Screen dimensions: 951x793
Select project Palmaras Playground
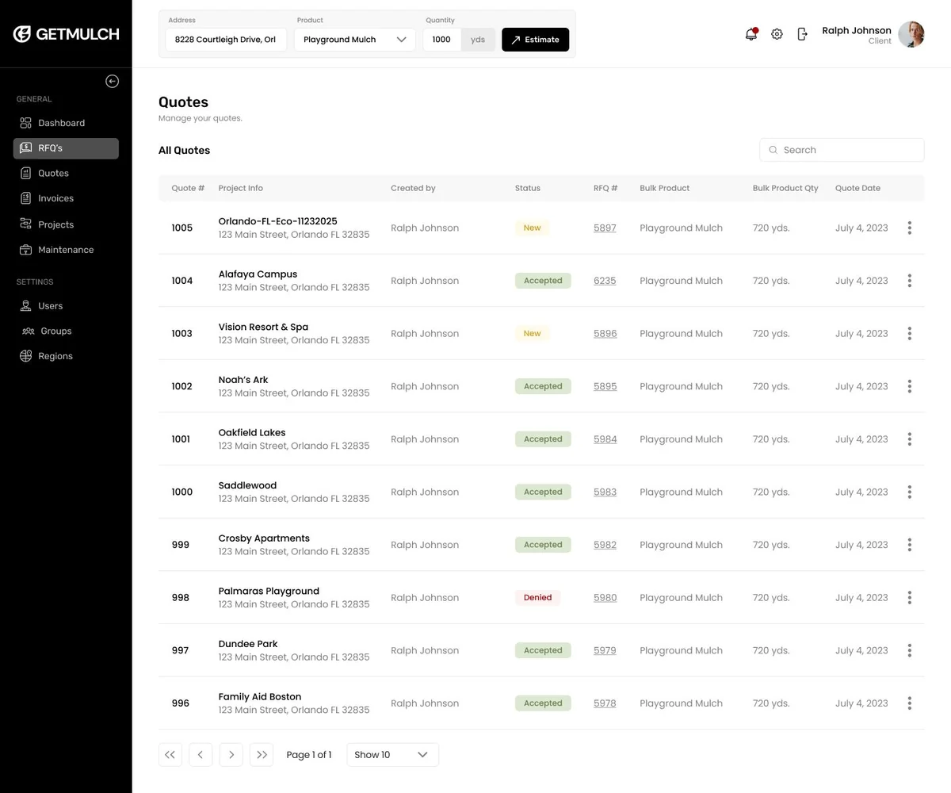pyautogui.click(x=269, y=592)
